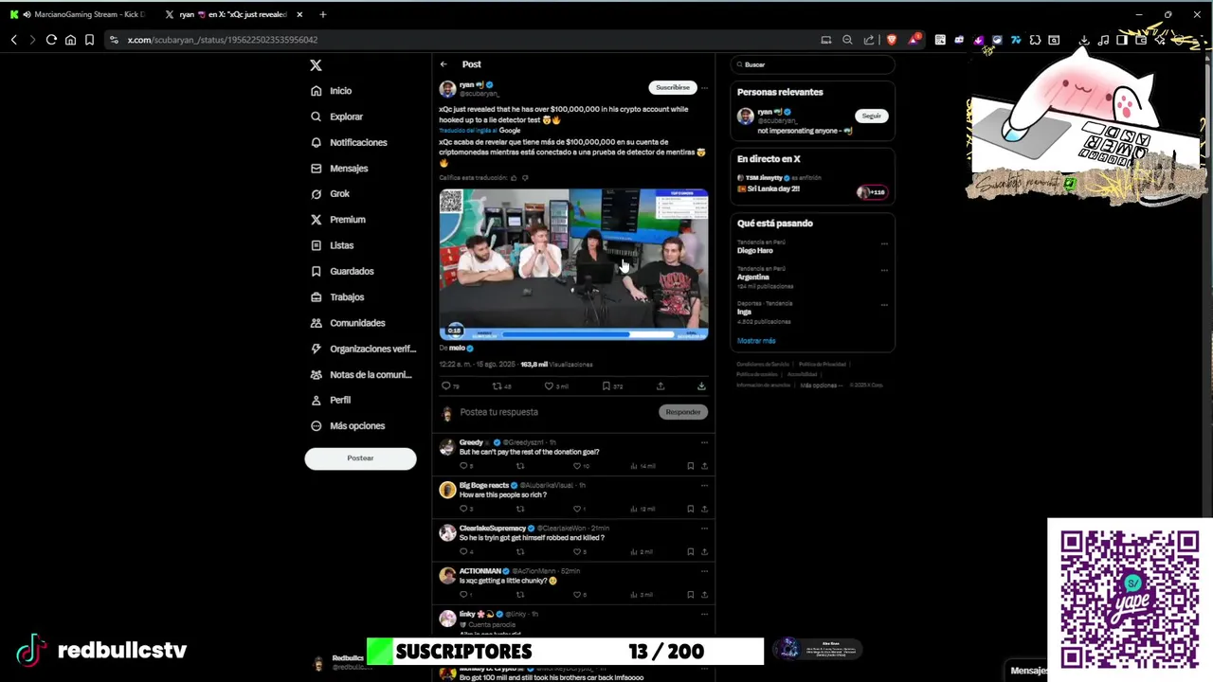Click the X logo in sidebar
1213x682 pixels.
pyautogui.click(x=316, y=65)
